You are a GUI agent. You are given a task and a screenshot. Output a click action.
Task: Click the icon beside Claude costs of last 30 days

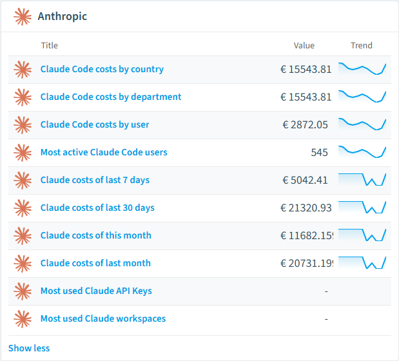pos(23,208)
